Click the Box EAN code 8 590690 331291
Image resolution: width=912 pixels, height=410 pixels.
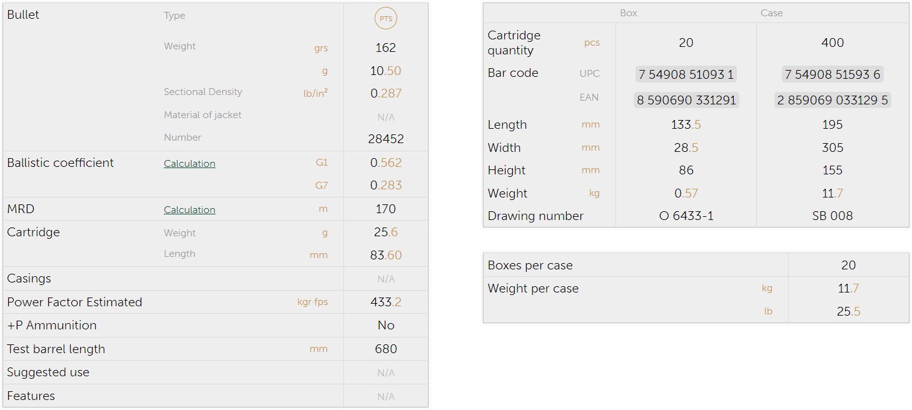[x=686, y=100]
